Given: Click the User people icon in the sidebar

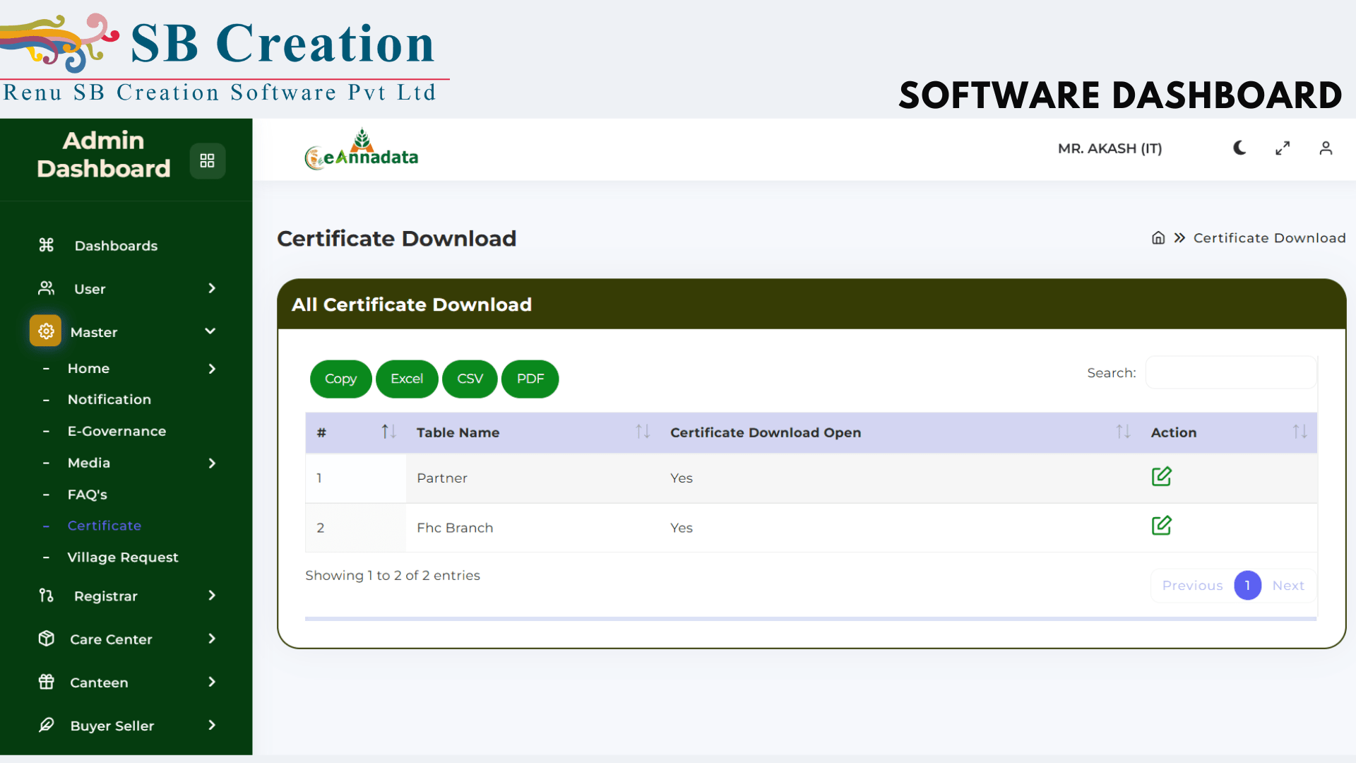Looking at the screenshot, I should tap(46, 288).
